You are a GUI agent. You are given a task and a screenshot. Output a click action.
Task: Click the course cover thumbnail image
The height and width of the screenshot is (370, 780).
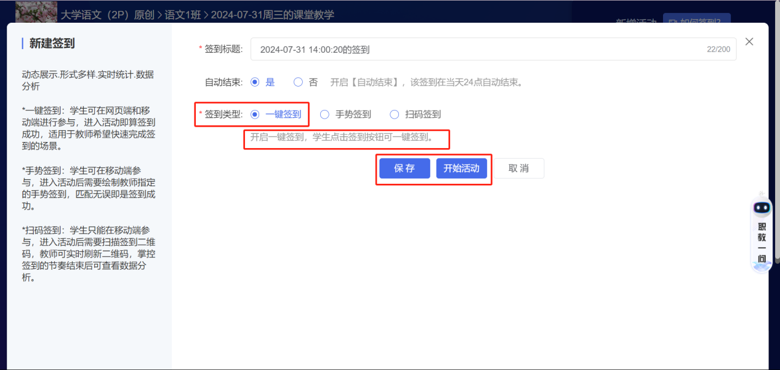click(35, 12)
